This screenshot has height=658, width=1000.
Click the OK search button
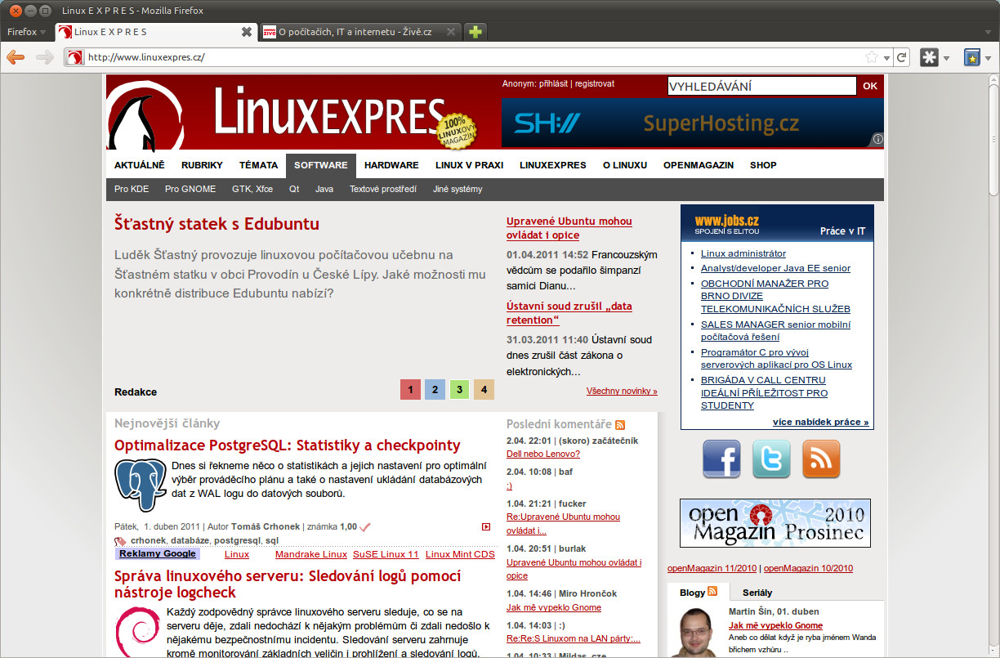870,86
